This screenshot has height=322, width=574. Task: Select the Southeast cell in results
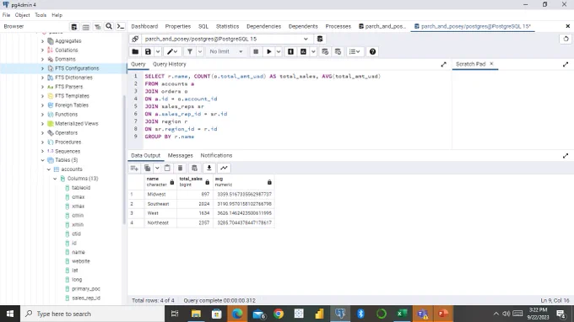(x=160, y=204)
